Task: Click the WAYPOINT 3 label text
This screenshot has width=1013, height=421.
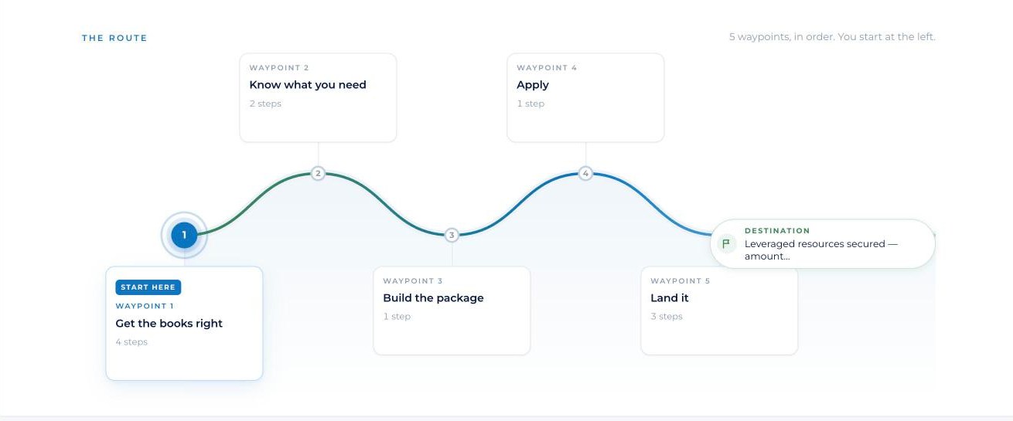Action: [413, 281]
